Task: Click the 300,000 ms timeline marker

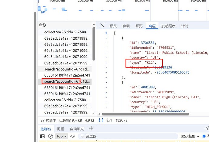Action: click(x=114, y=1)
